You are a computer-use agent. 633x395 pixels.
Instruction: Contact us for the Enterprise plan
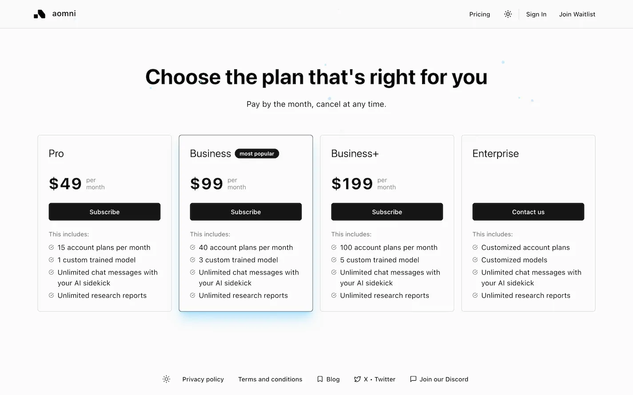pyautogui.click(x=528, y=212)
